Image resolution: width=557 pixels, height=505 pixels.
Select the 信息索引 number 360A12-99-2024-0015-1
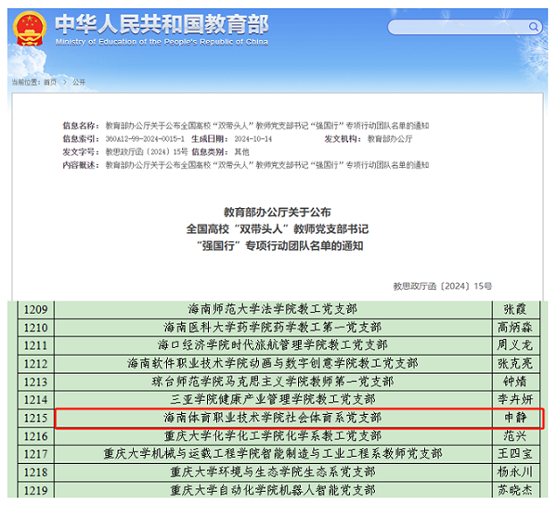[145, 139]
